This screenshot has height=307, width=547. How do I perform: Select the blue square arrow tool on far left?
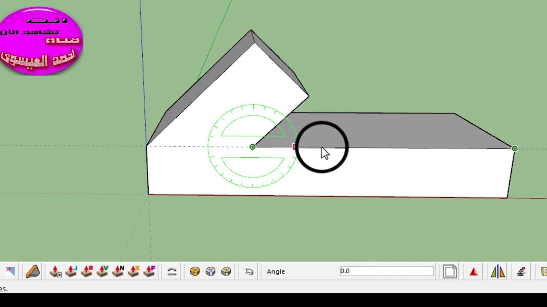10,272
